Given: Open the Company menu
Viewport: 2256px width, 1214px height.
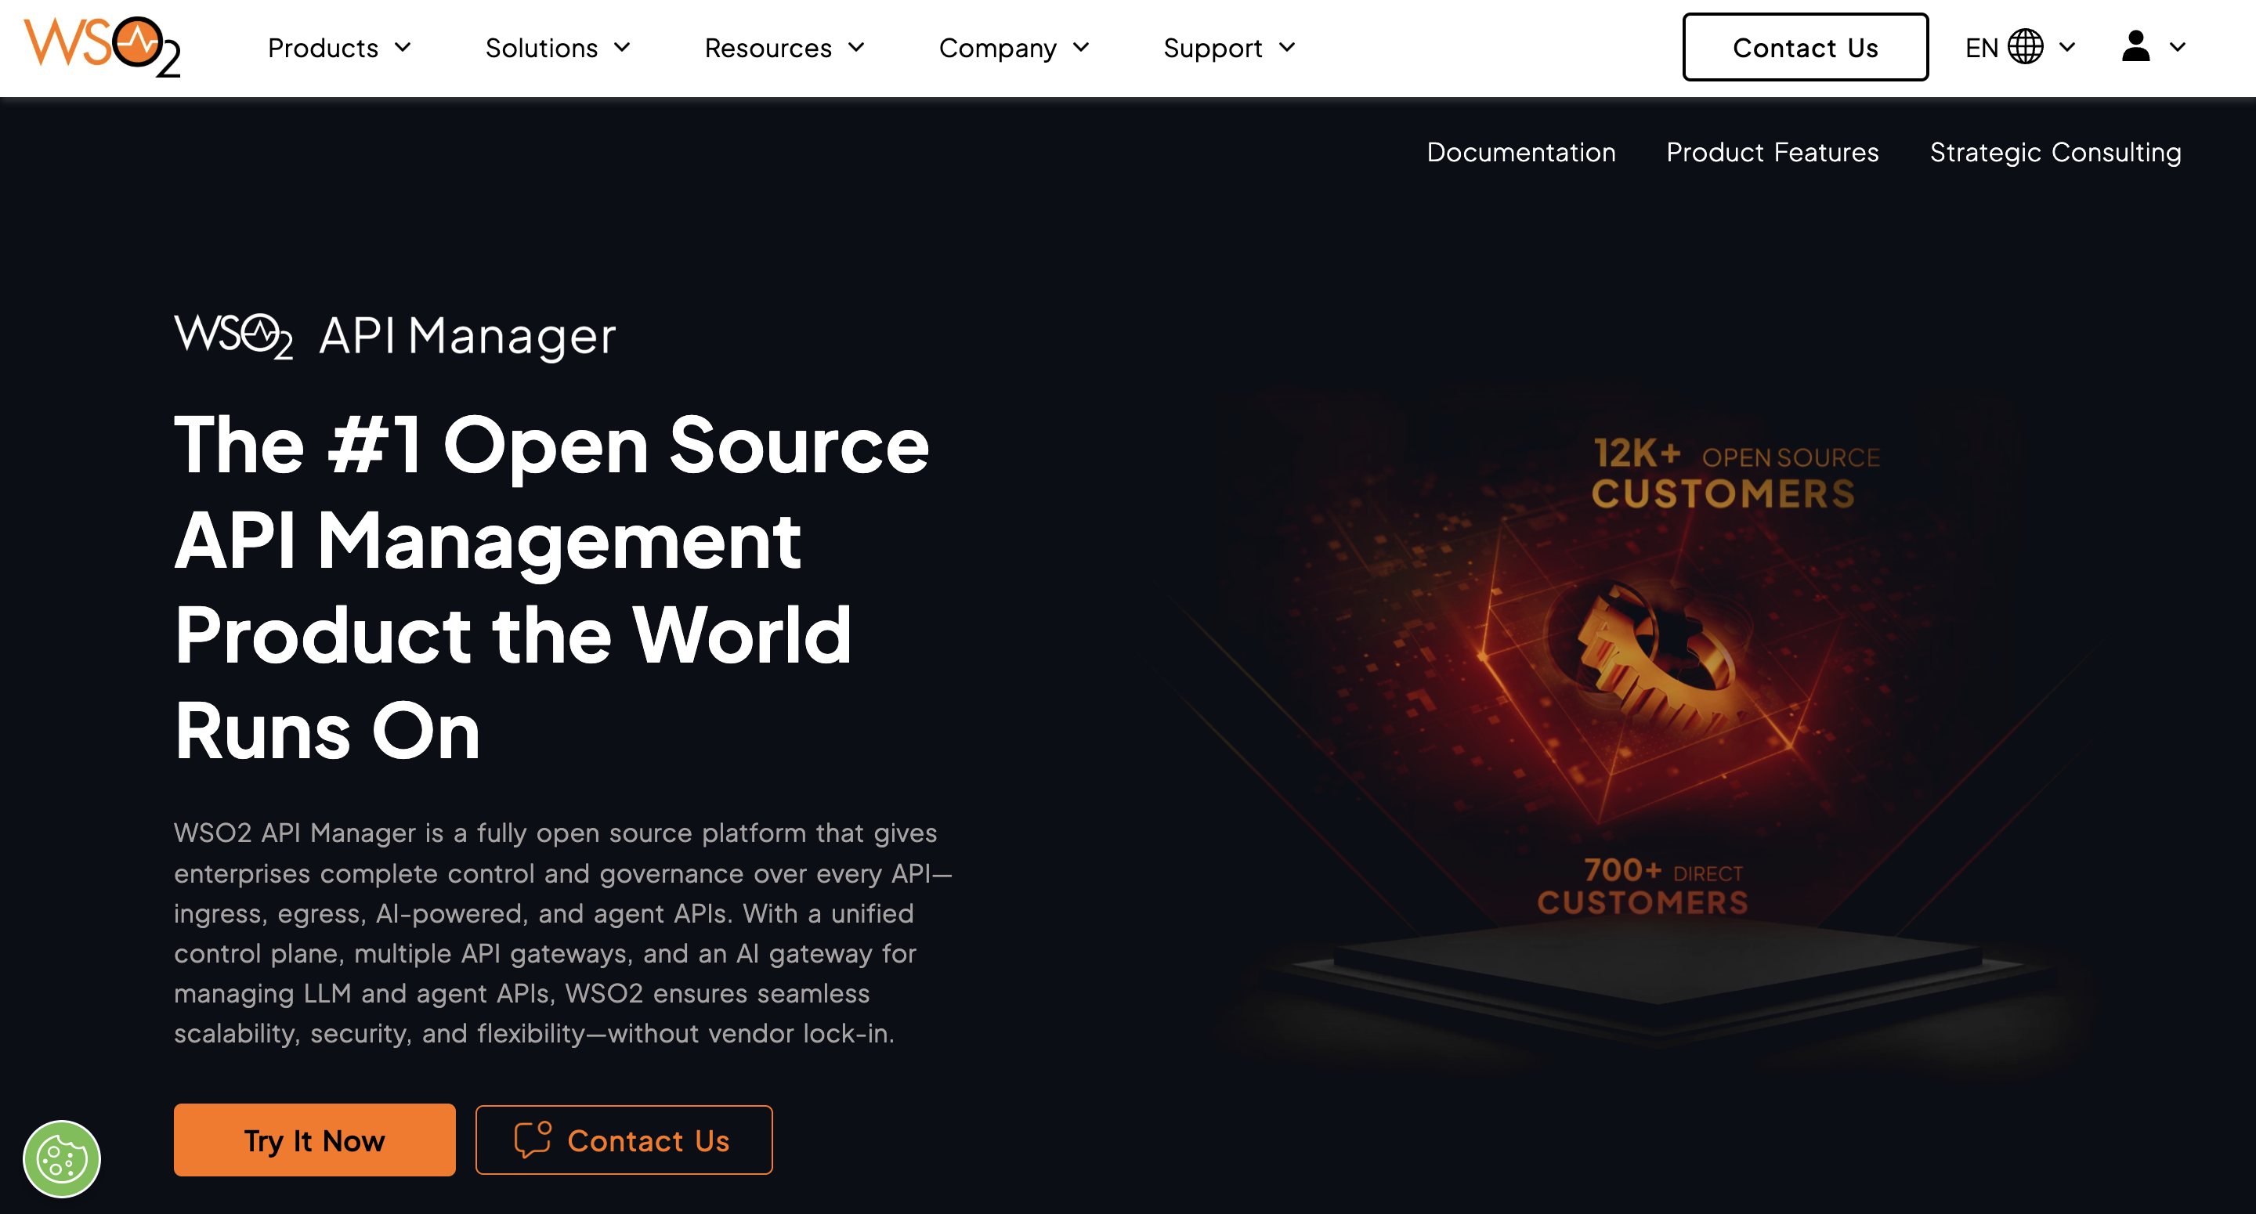Looking at the screenshot, I should click(x=997, y=47).
